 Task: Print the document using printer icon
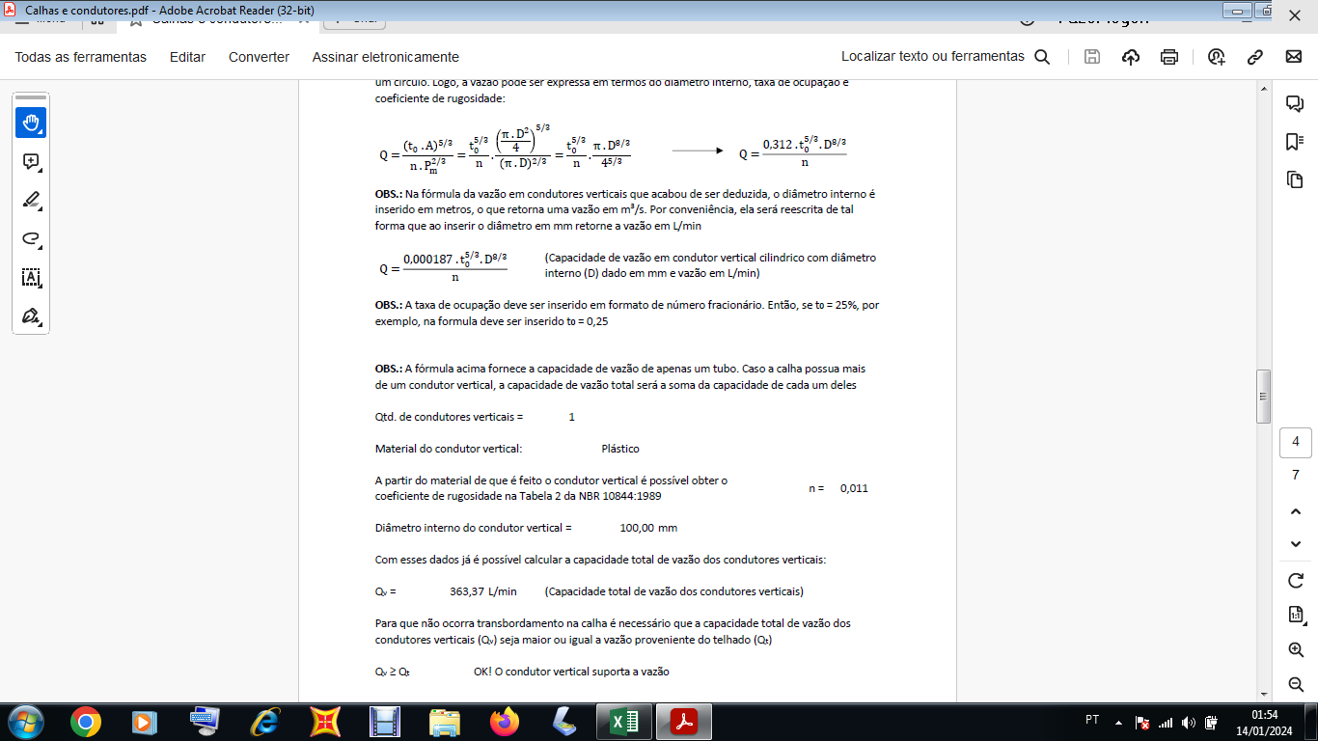[x=1169, y=57]
